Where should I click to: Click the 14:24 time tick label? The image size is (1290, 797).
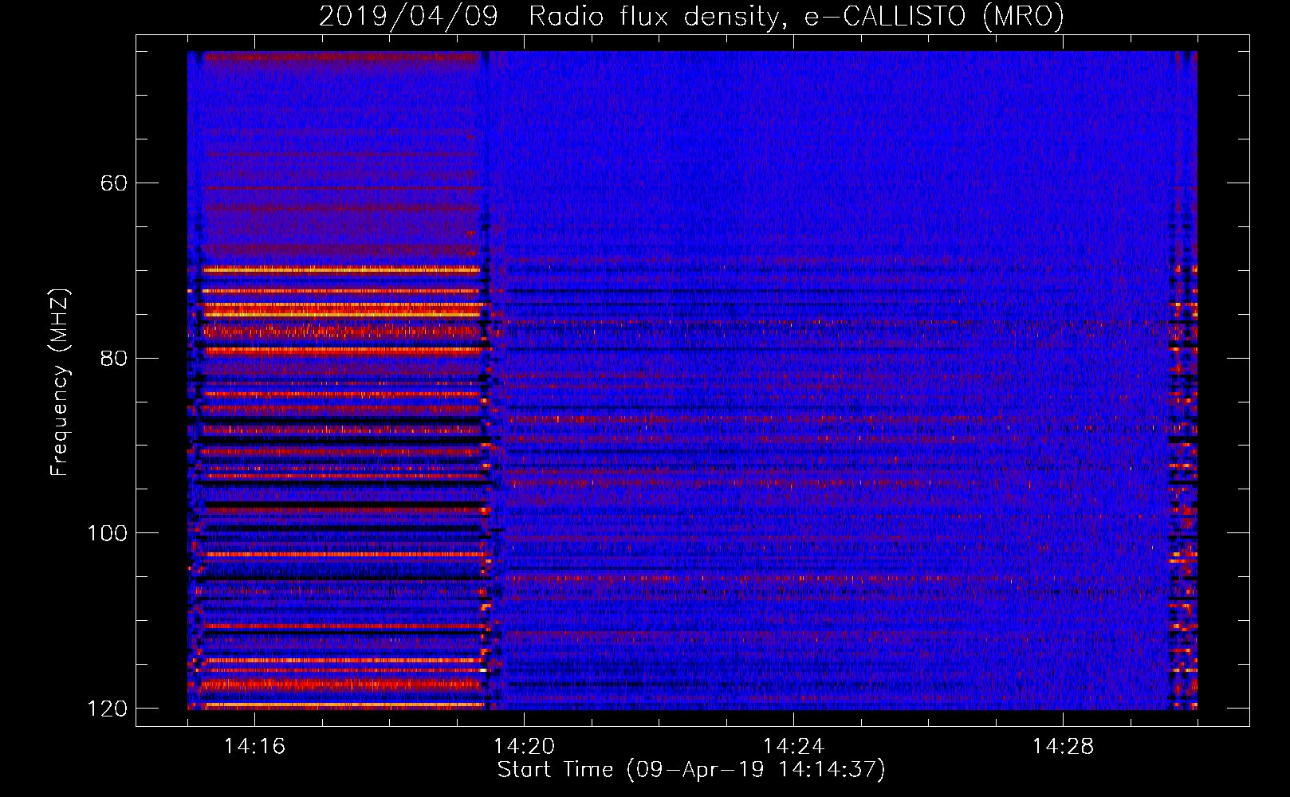pyautogui.click(x=793, y=746)
